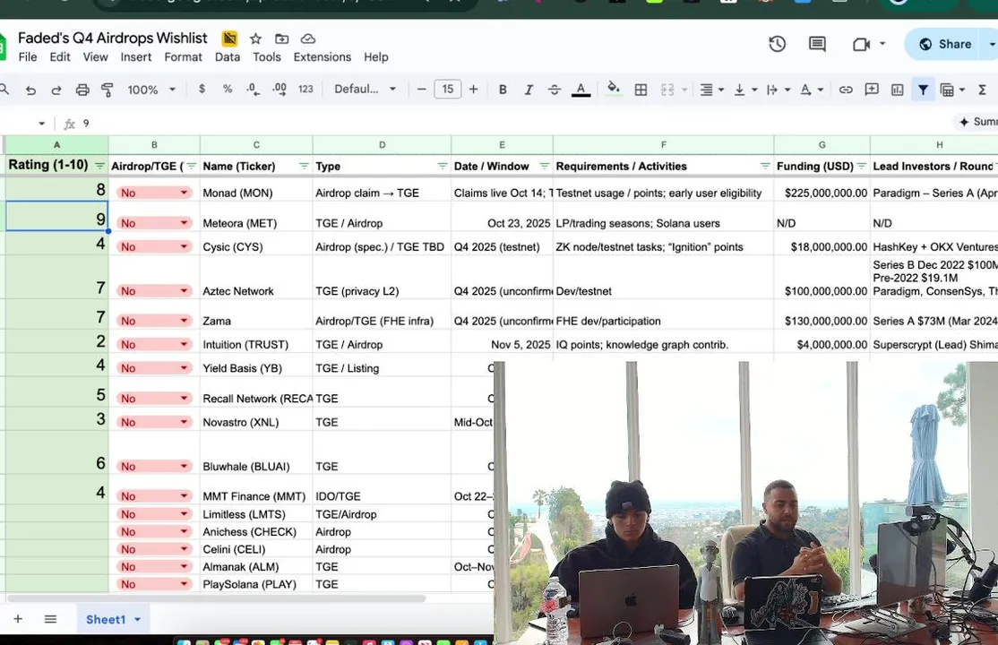Viewport: 998px width, 645px height.
Task: Open the functions sigma menu
Action: click(x=982, y=90)
